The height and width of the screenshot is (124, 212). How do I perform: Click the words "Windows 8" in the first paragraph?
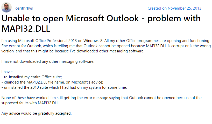coord(93,41)
